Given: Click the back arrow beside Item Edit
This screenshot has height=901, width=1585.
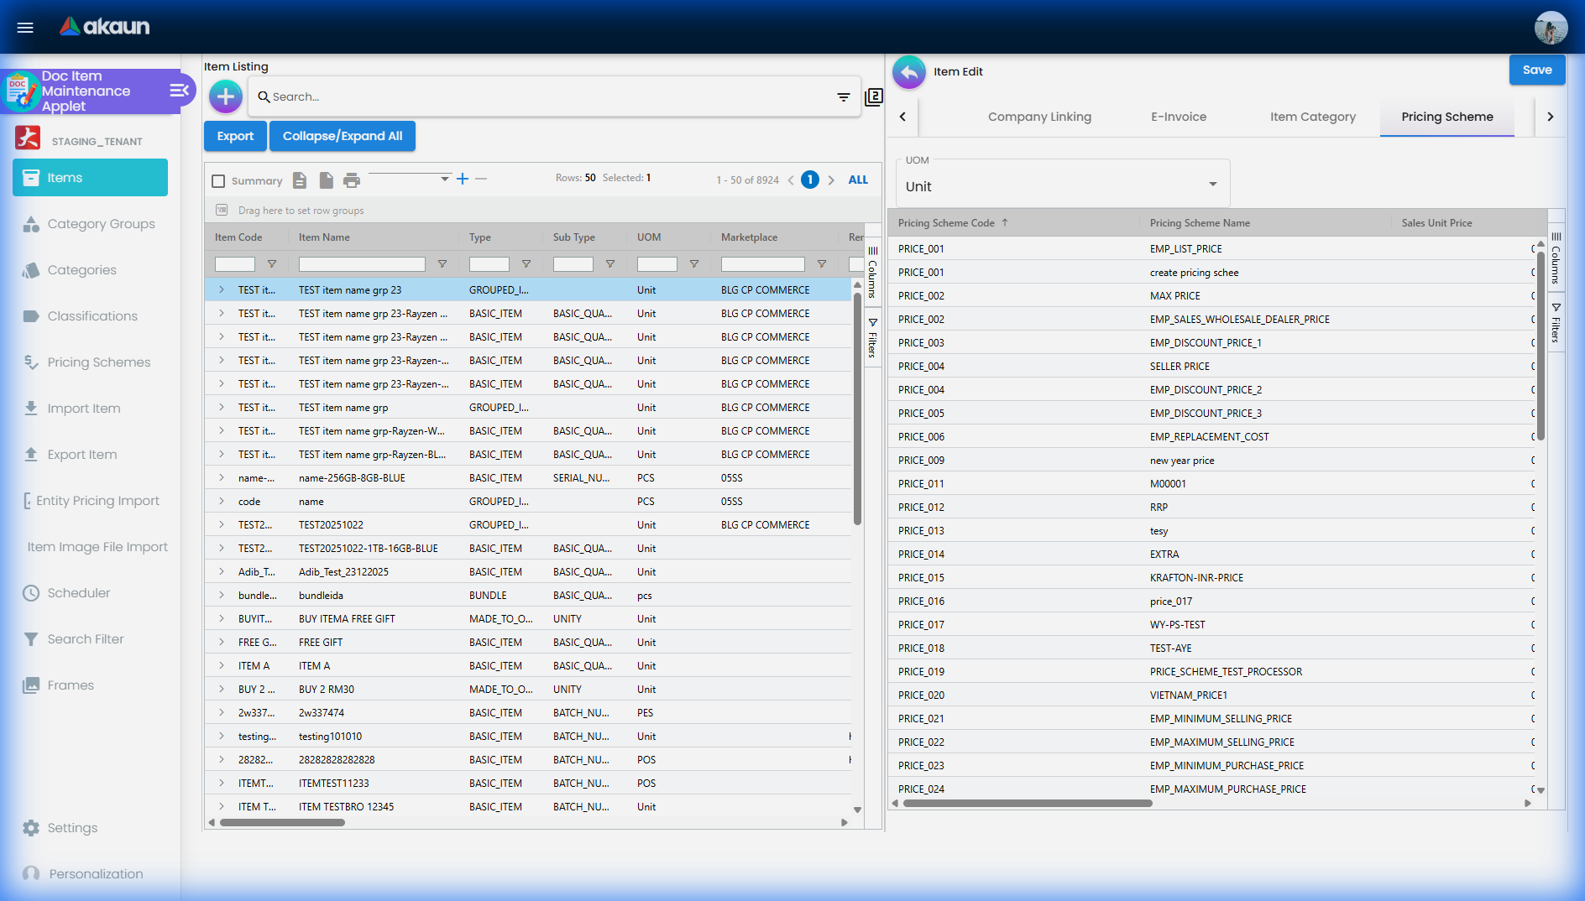Looking at the screenshot, I should tap(908, 72).
